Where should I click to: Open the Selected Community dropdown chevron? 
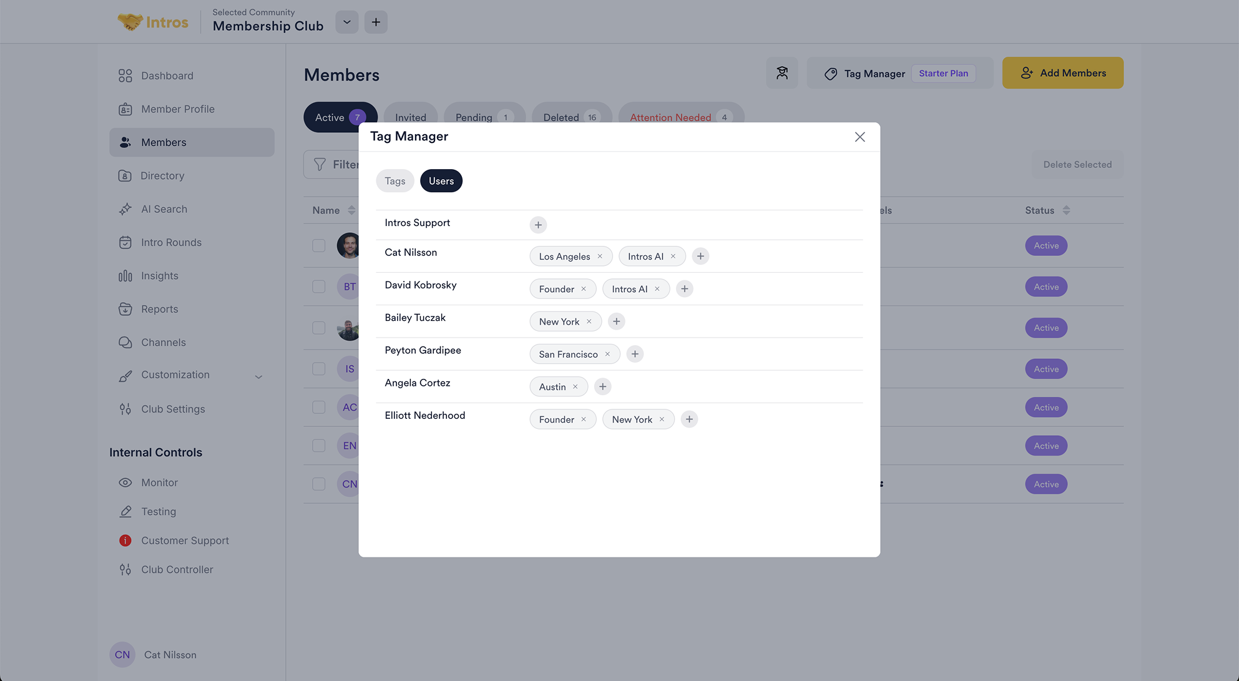click(347, 22)
